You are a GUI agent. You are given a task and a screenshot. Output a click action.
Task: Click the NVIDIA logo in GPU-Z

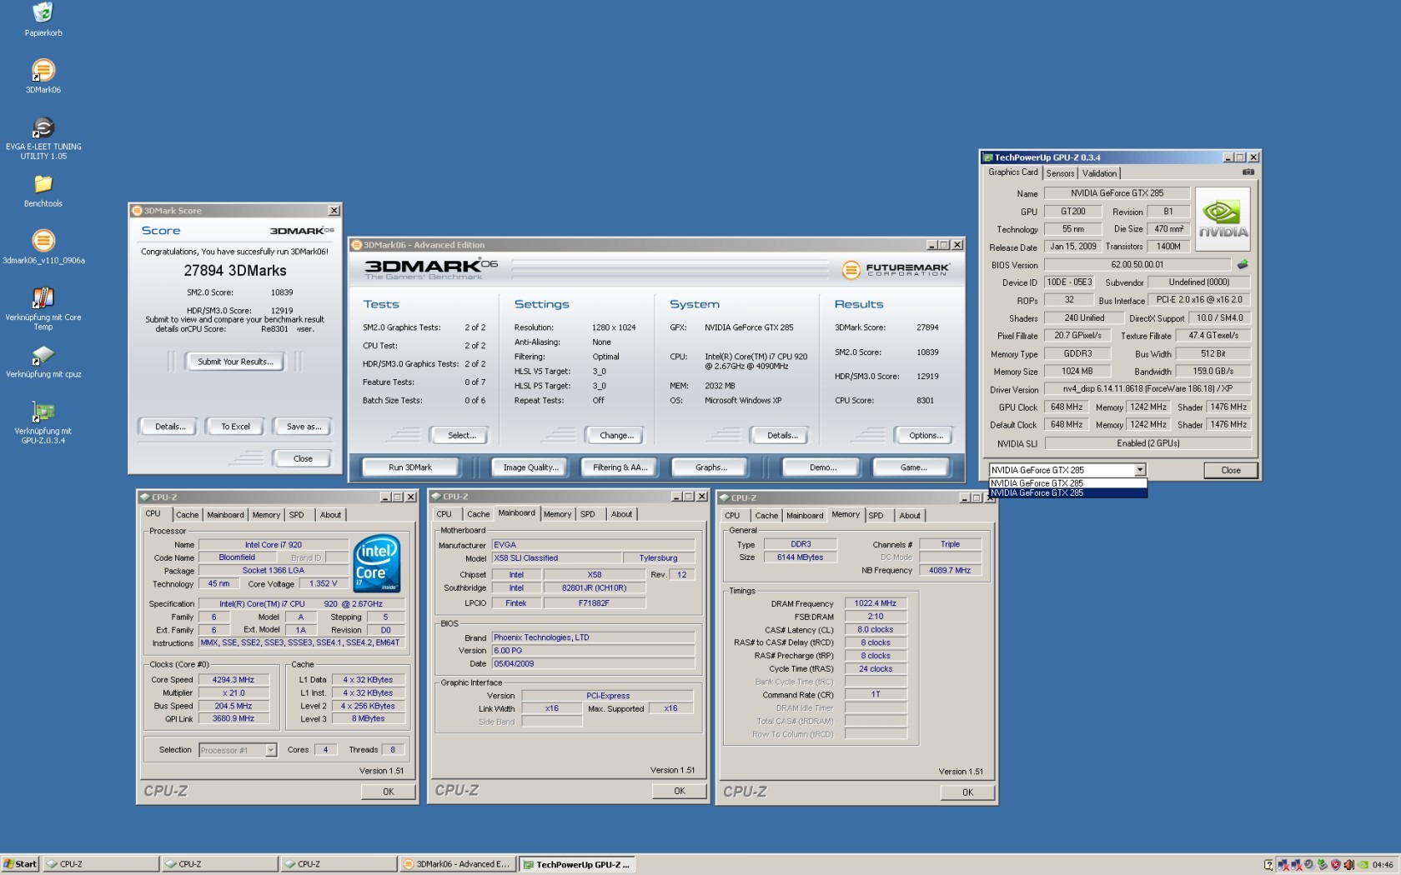pos(1223,219)
